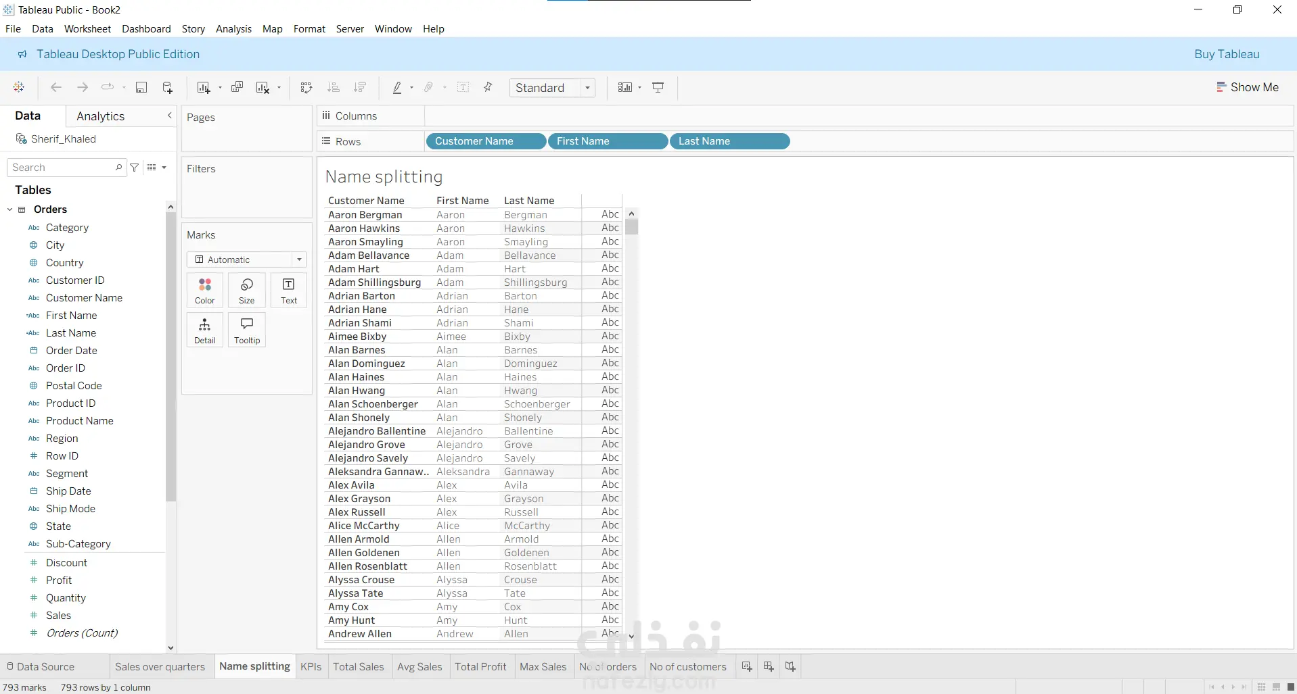This screenshot has width=1297, height=694.
Task: Create a new worksheet from the toolbar
Action: (x=203, y=87)
